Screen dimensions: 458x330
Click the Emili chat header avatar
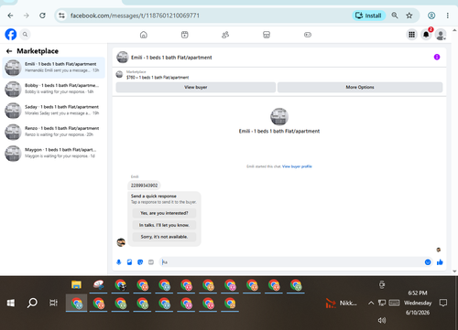point(123,58)
